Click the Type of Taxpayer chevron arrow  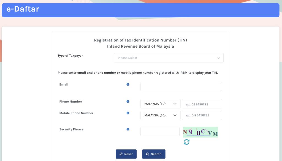[219, 58]
